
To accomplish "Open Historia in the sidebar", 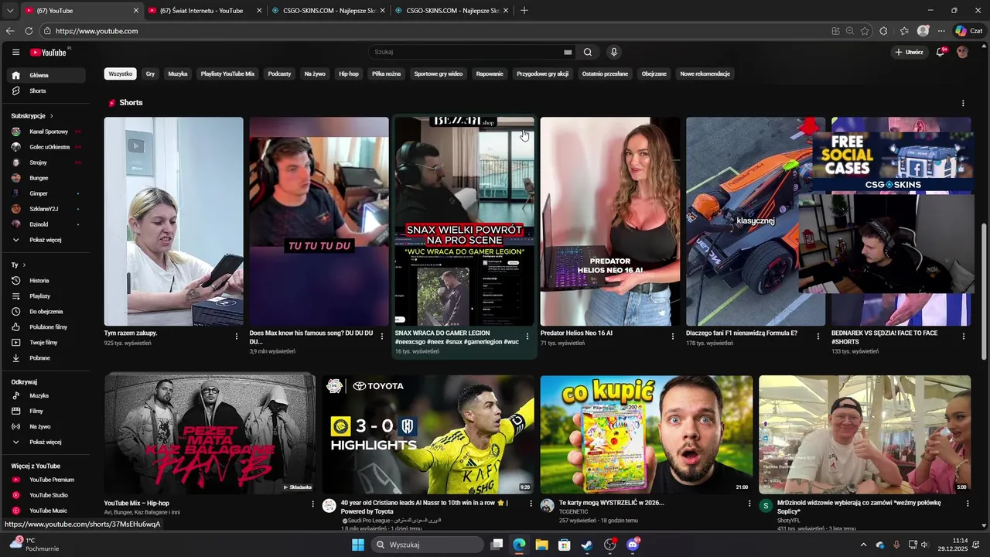I will click(x=48, y=281).
